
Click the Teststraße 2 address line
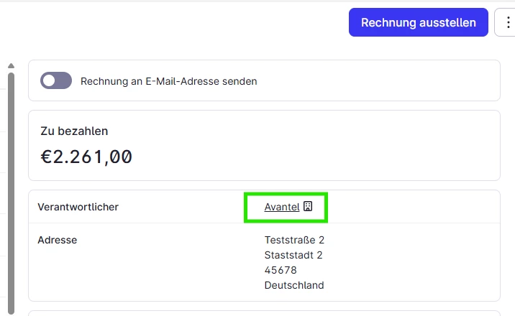pos(294,240)
